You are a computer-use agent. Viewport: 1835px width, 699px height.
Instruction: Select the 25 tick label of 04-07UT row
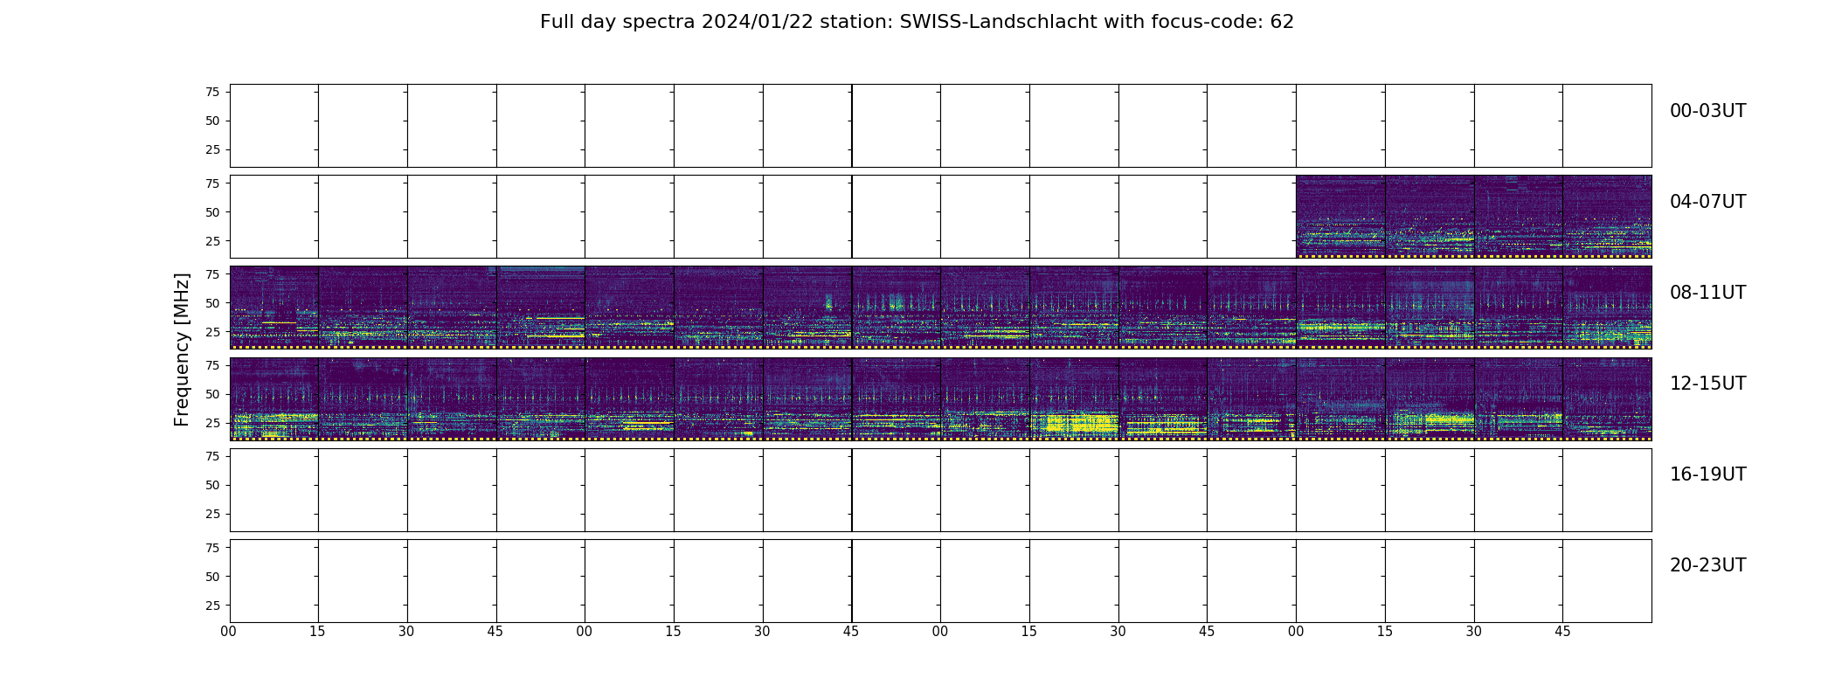point(212,240)
